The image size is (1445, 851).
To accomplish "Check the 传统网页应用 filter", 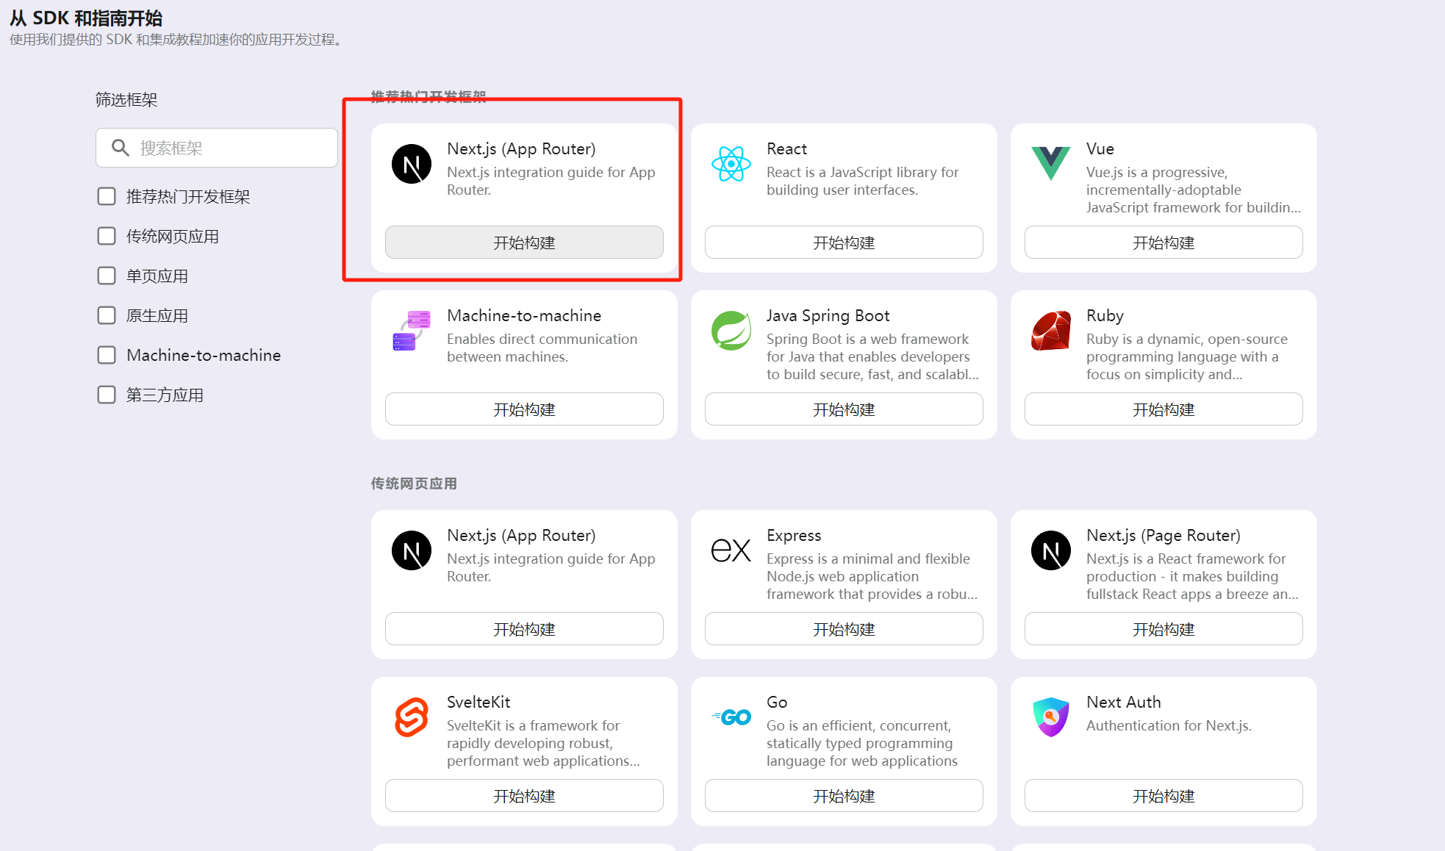I will point(107,236).
